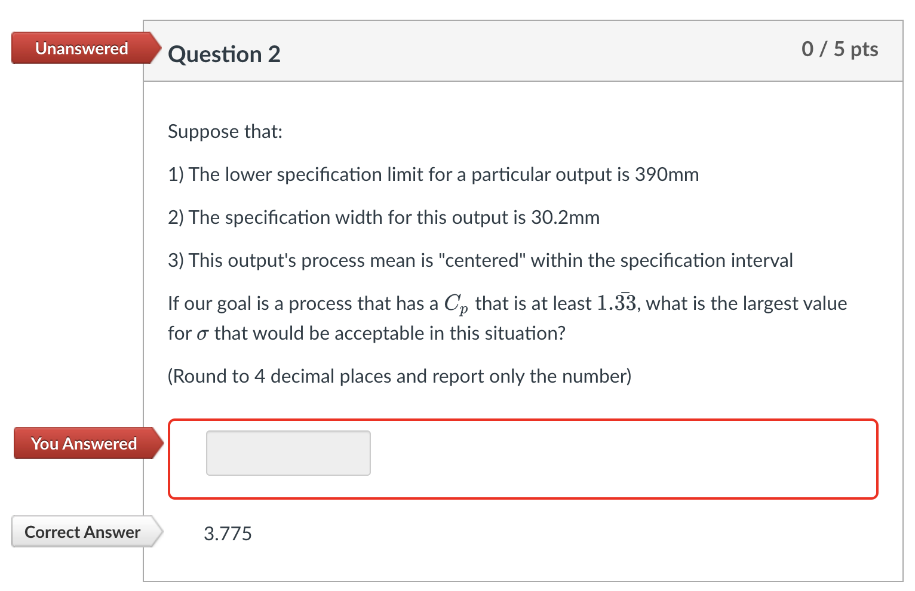The width and height of the screenshot is (915, 591).
Task: Select the correct answer value 3.775
Action: [228, 533]
